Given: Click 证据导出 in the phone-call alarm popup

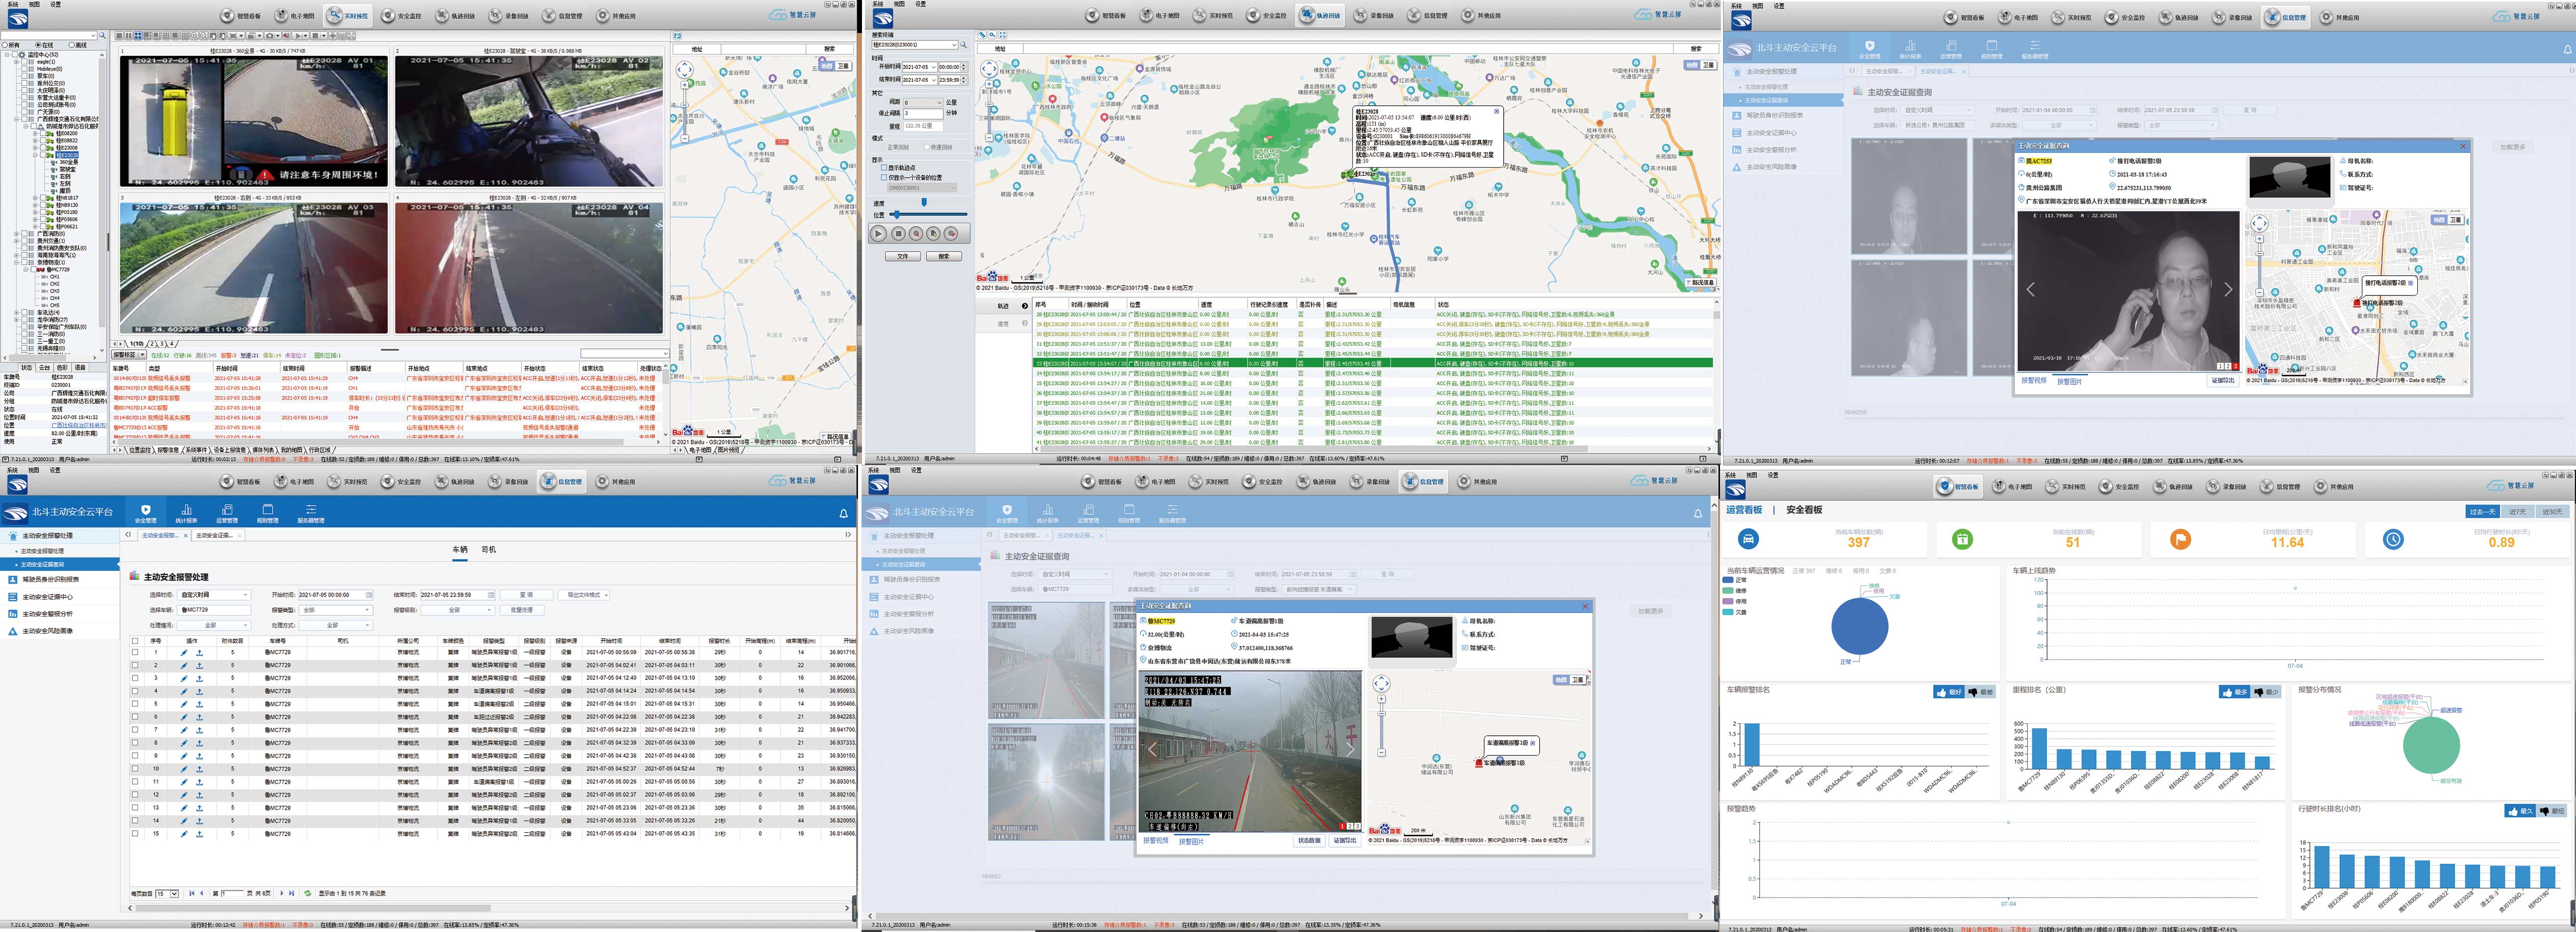Looking at the screenshot, I should (2222, 381).
